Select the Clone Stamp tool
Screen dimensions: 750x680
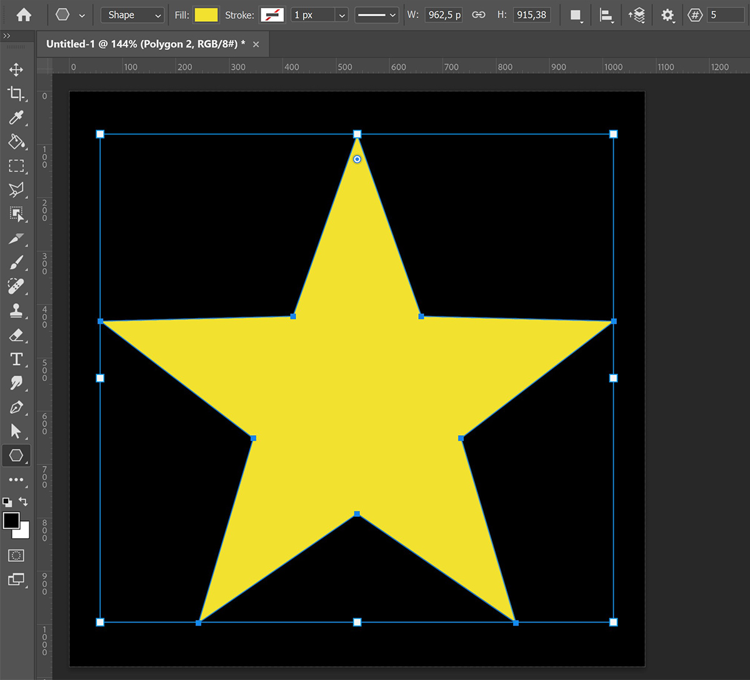16,311
